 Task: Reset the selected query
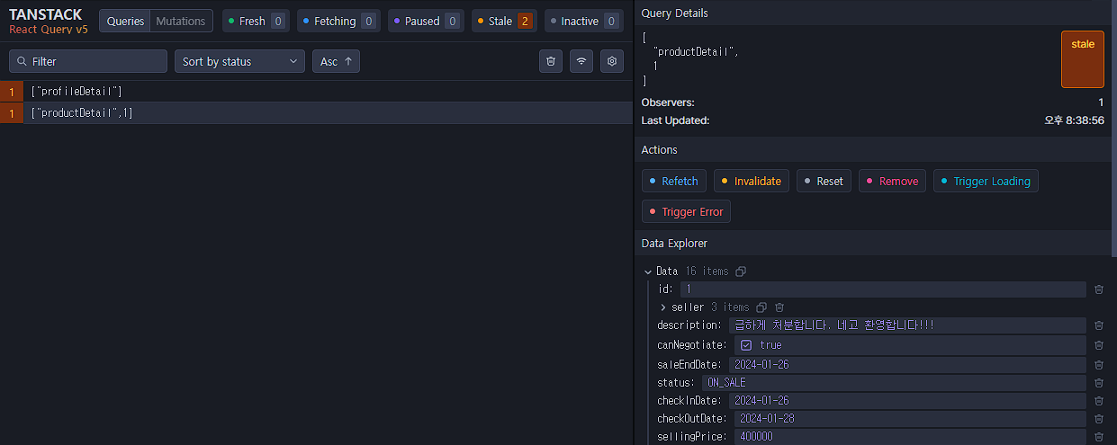pos(824,181)
